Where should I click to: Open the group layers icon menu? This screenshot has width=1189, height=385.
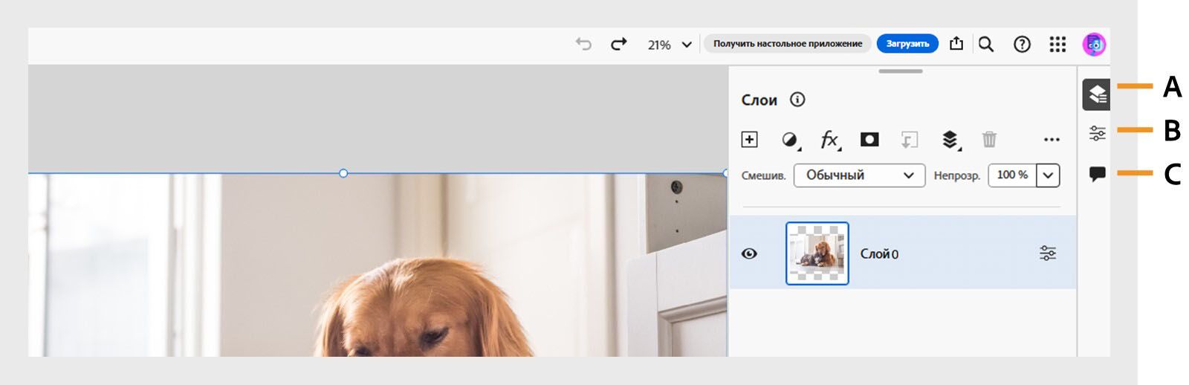(x=950, y=140)
